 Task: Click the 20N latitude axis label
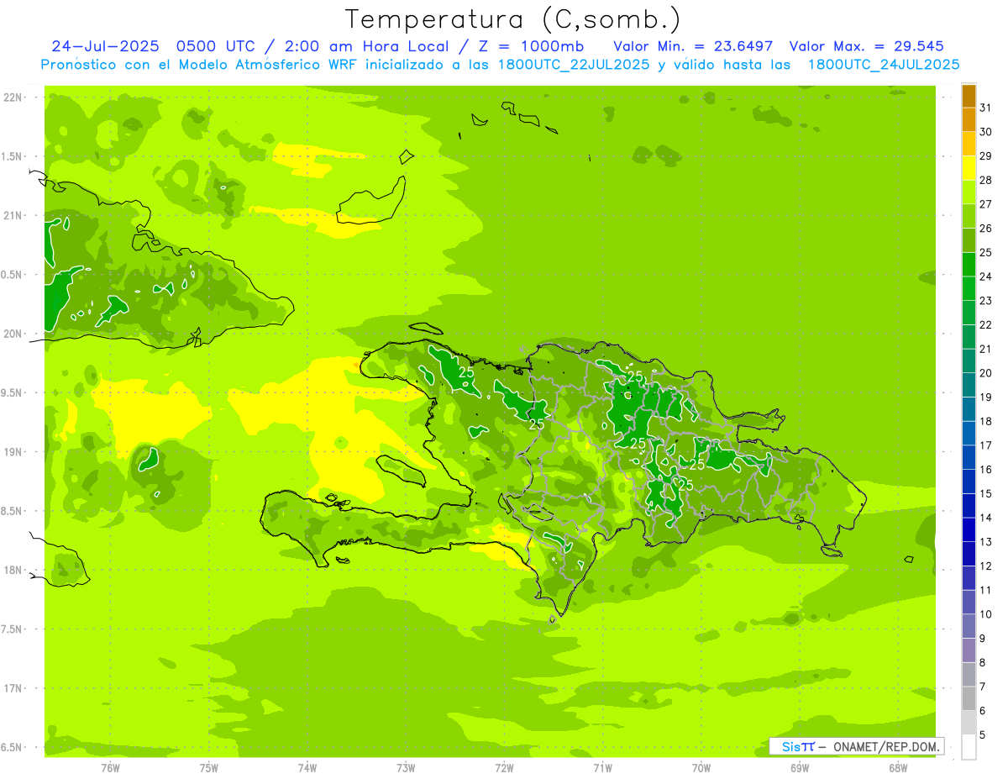point(12,334)
